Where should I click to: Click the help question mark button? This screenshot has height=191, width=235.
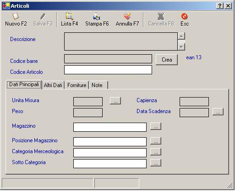pos(220,6)
